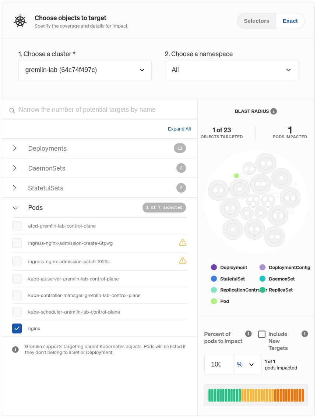The image size is (317, 418).
Task: Click the search magnifier icon
Action: pos(12,110)
